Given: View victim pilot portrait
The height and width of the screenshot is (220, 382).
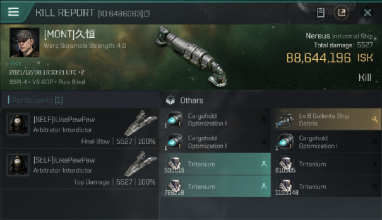Looking at the screenshot, I should (x=24, y=43).
